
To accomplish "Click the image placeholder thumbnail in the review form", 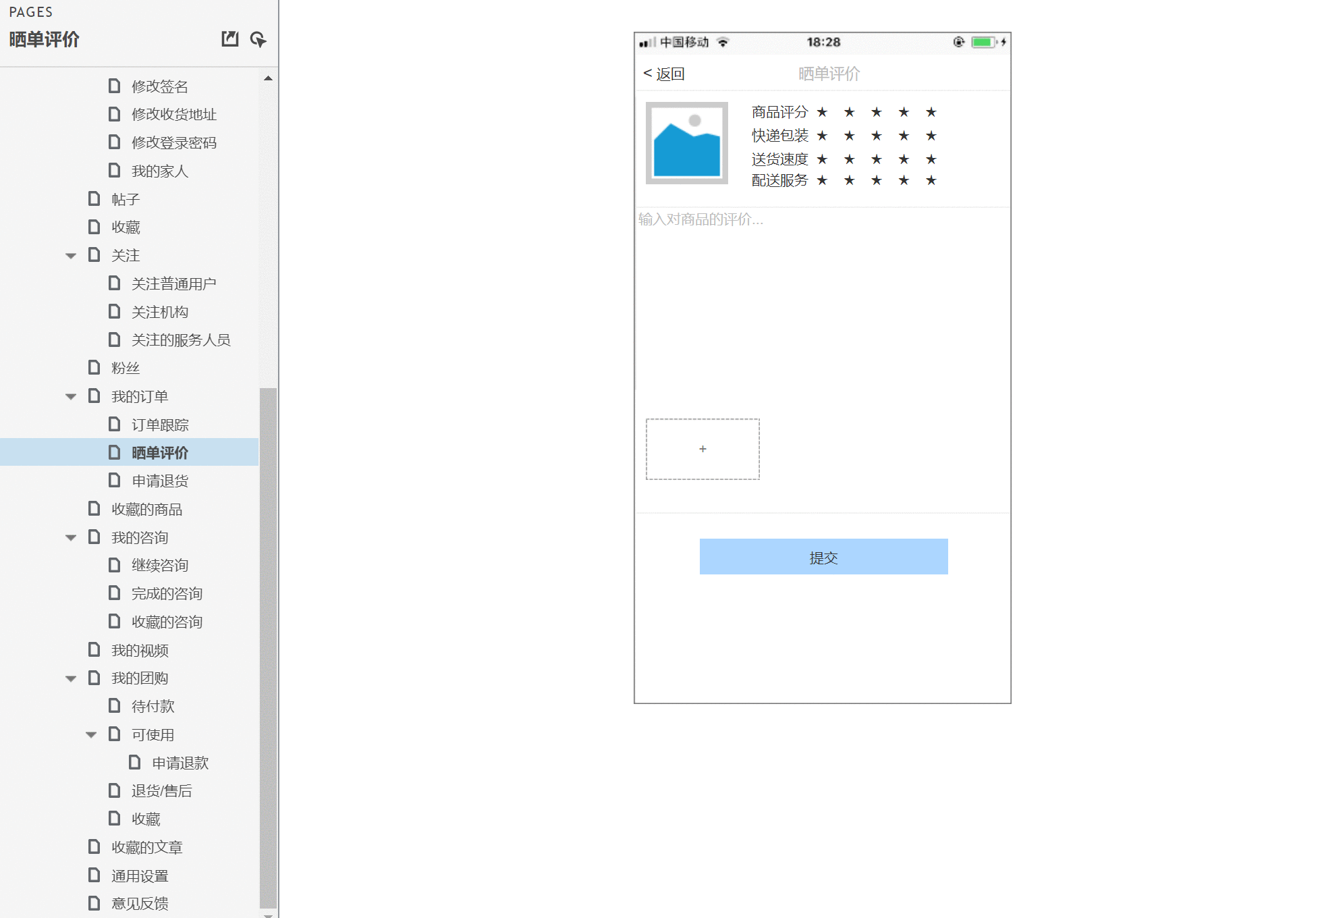I will pos(687,143).
